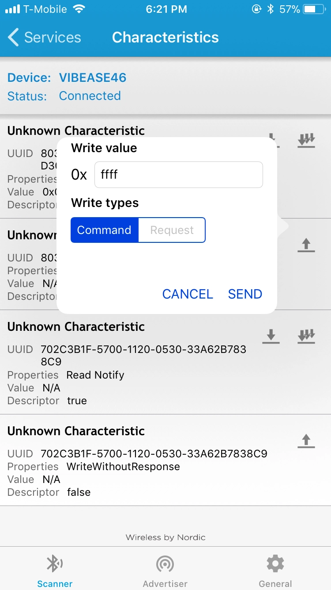The height and width of the screenshot is (590, 331).
Task: Tap the battery icon in status bar
Action: [x=315, y=9]
